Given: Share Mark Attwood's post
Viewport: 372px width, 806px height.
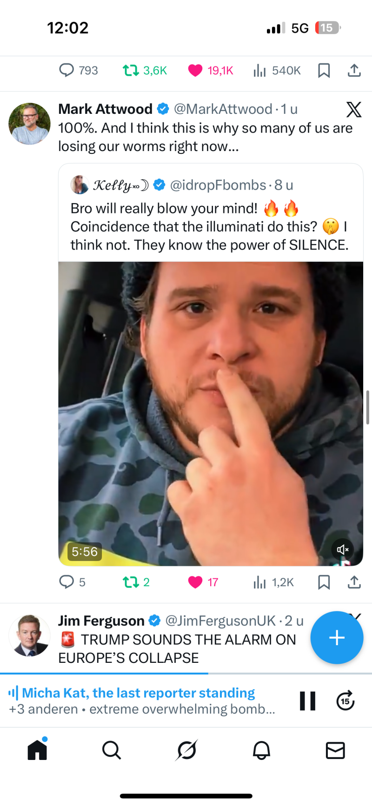Looking at the screenshot, I should click(x=354, y=582).
